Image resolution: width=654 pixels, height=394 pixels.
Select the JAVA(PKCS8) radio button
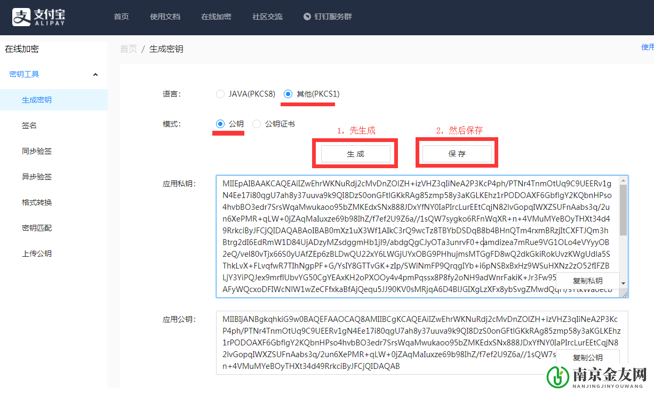click(x=220, y=94)
